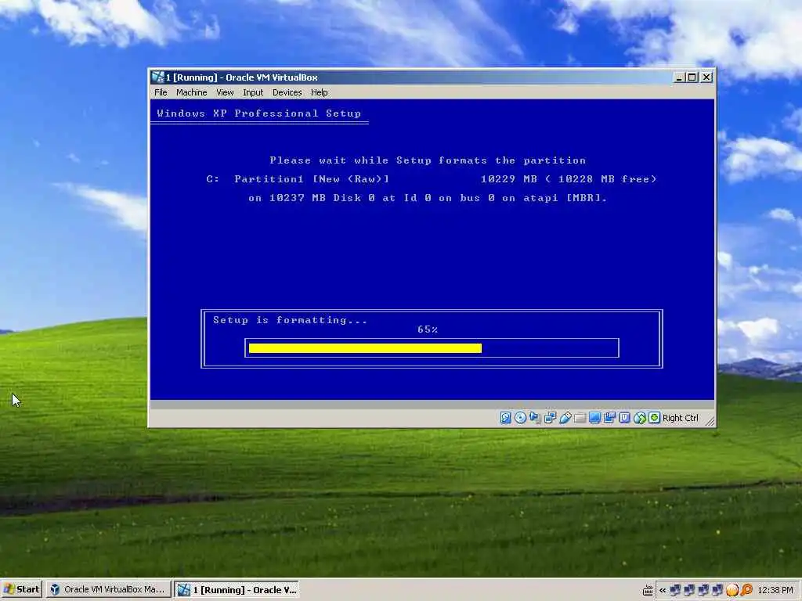Switch to Oracle VM VirtualBox Manager taskbar button
This screenshot has height=601, width=802.
click(107, 589)
